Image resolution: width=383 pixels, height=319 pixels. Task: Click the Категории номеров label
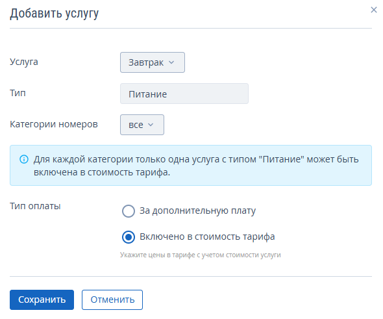click(x=54, y=124)
